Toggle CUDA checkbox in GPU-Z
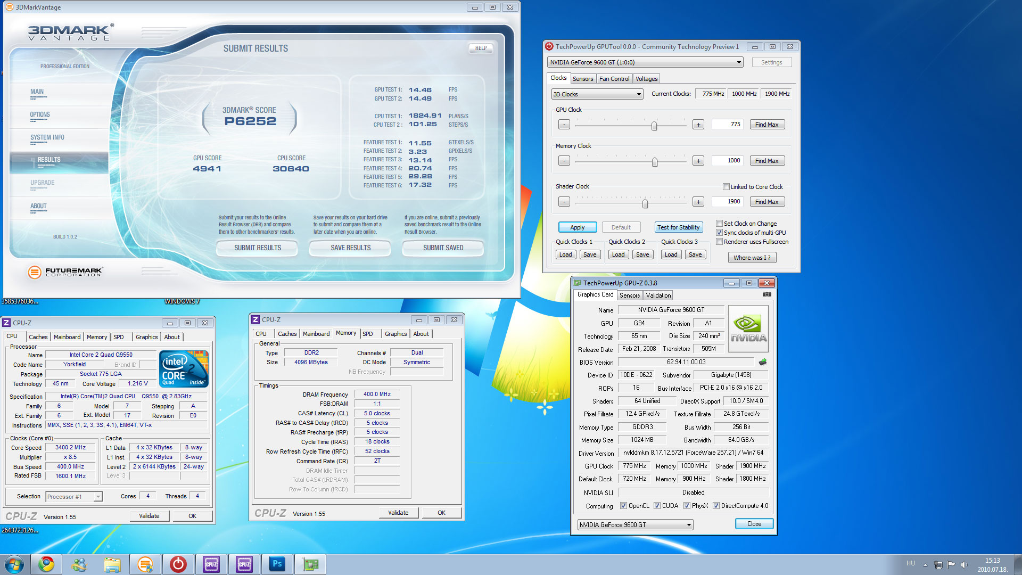Image resolution: width=1022 pixels, height=575 pixels. [657, 506]
